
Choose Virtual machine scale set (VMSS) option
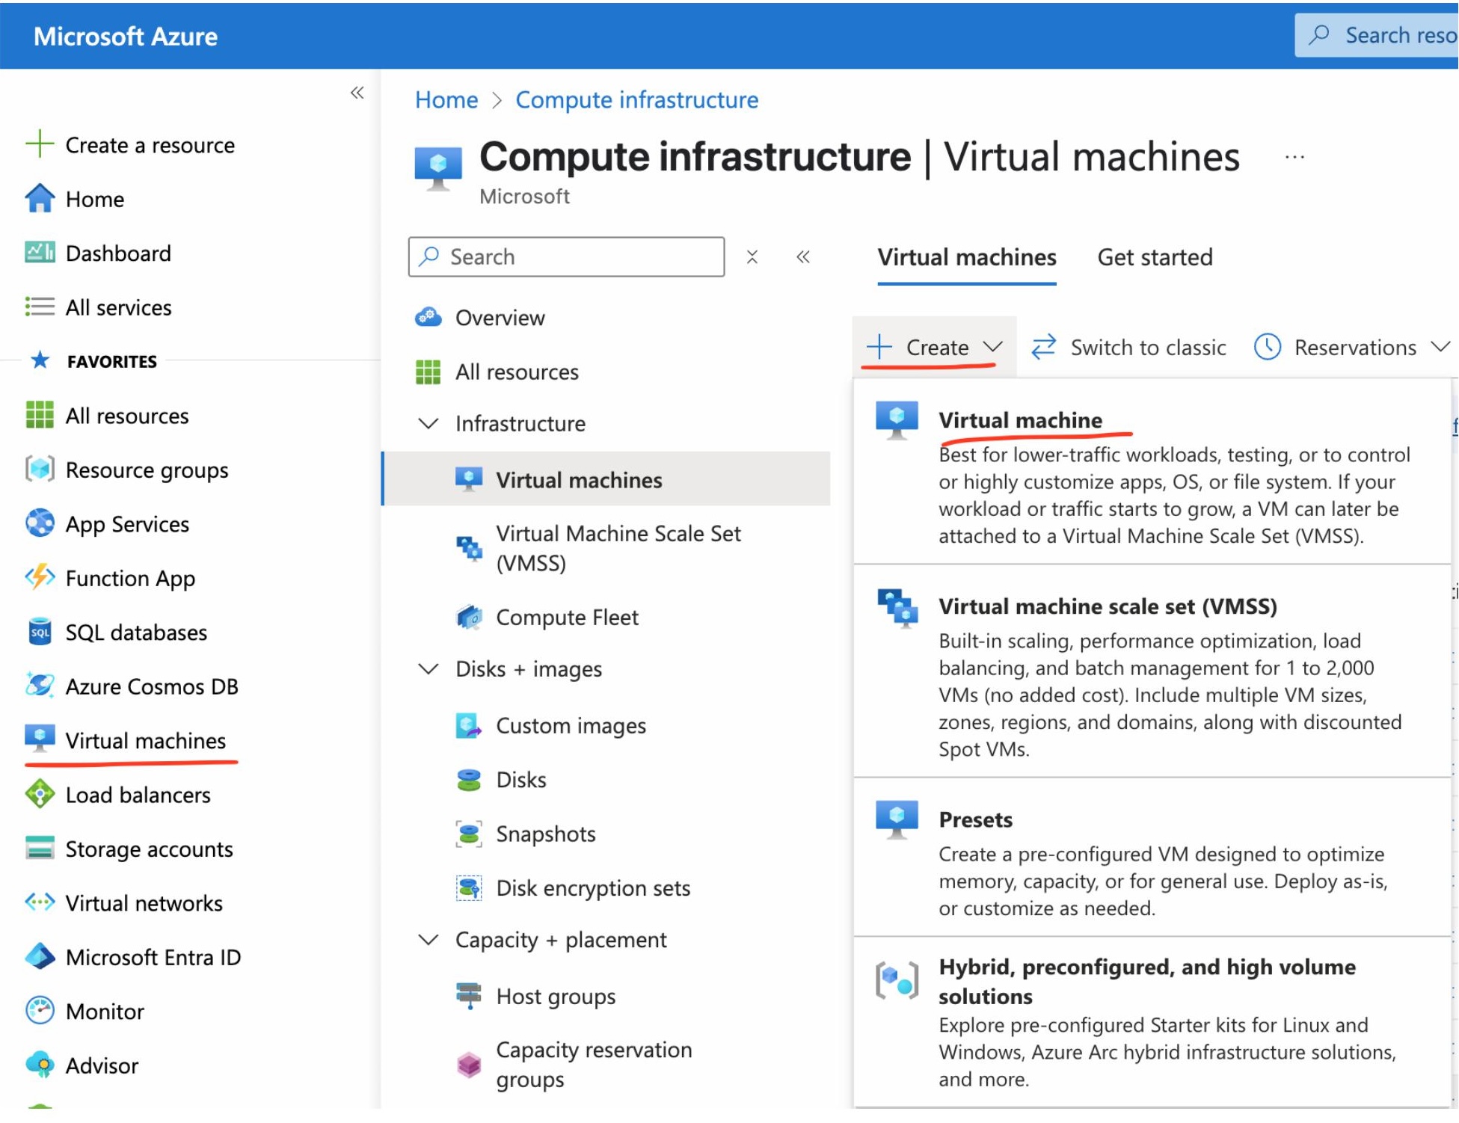tap(1152, 671)
